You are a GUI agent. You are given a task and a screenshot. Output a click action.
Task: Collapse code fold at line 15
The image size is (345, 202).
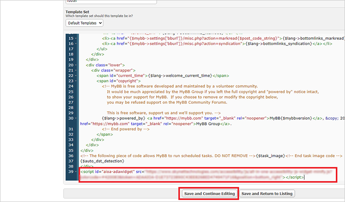(x=77, y=39)
